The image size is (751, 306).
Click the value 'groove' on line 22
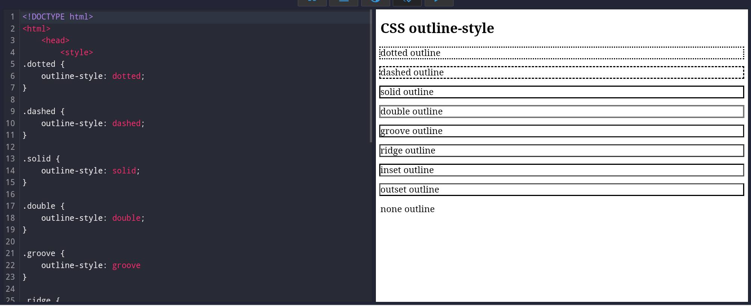[126, 265]
